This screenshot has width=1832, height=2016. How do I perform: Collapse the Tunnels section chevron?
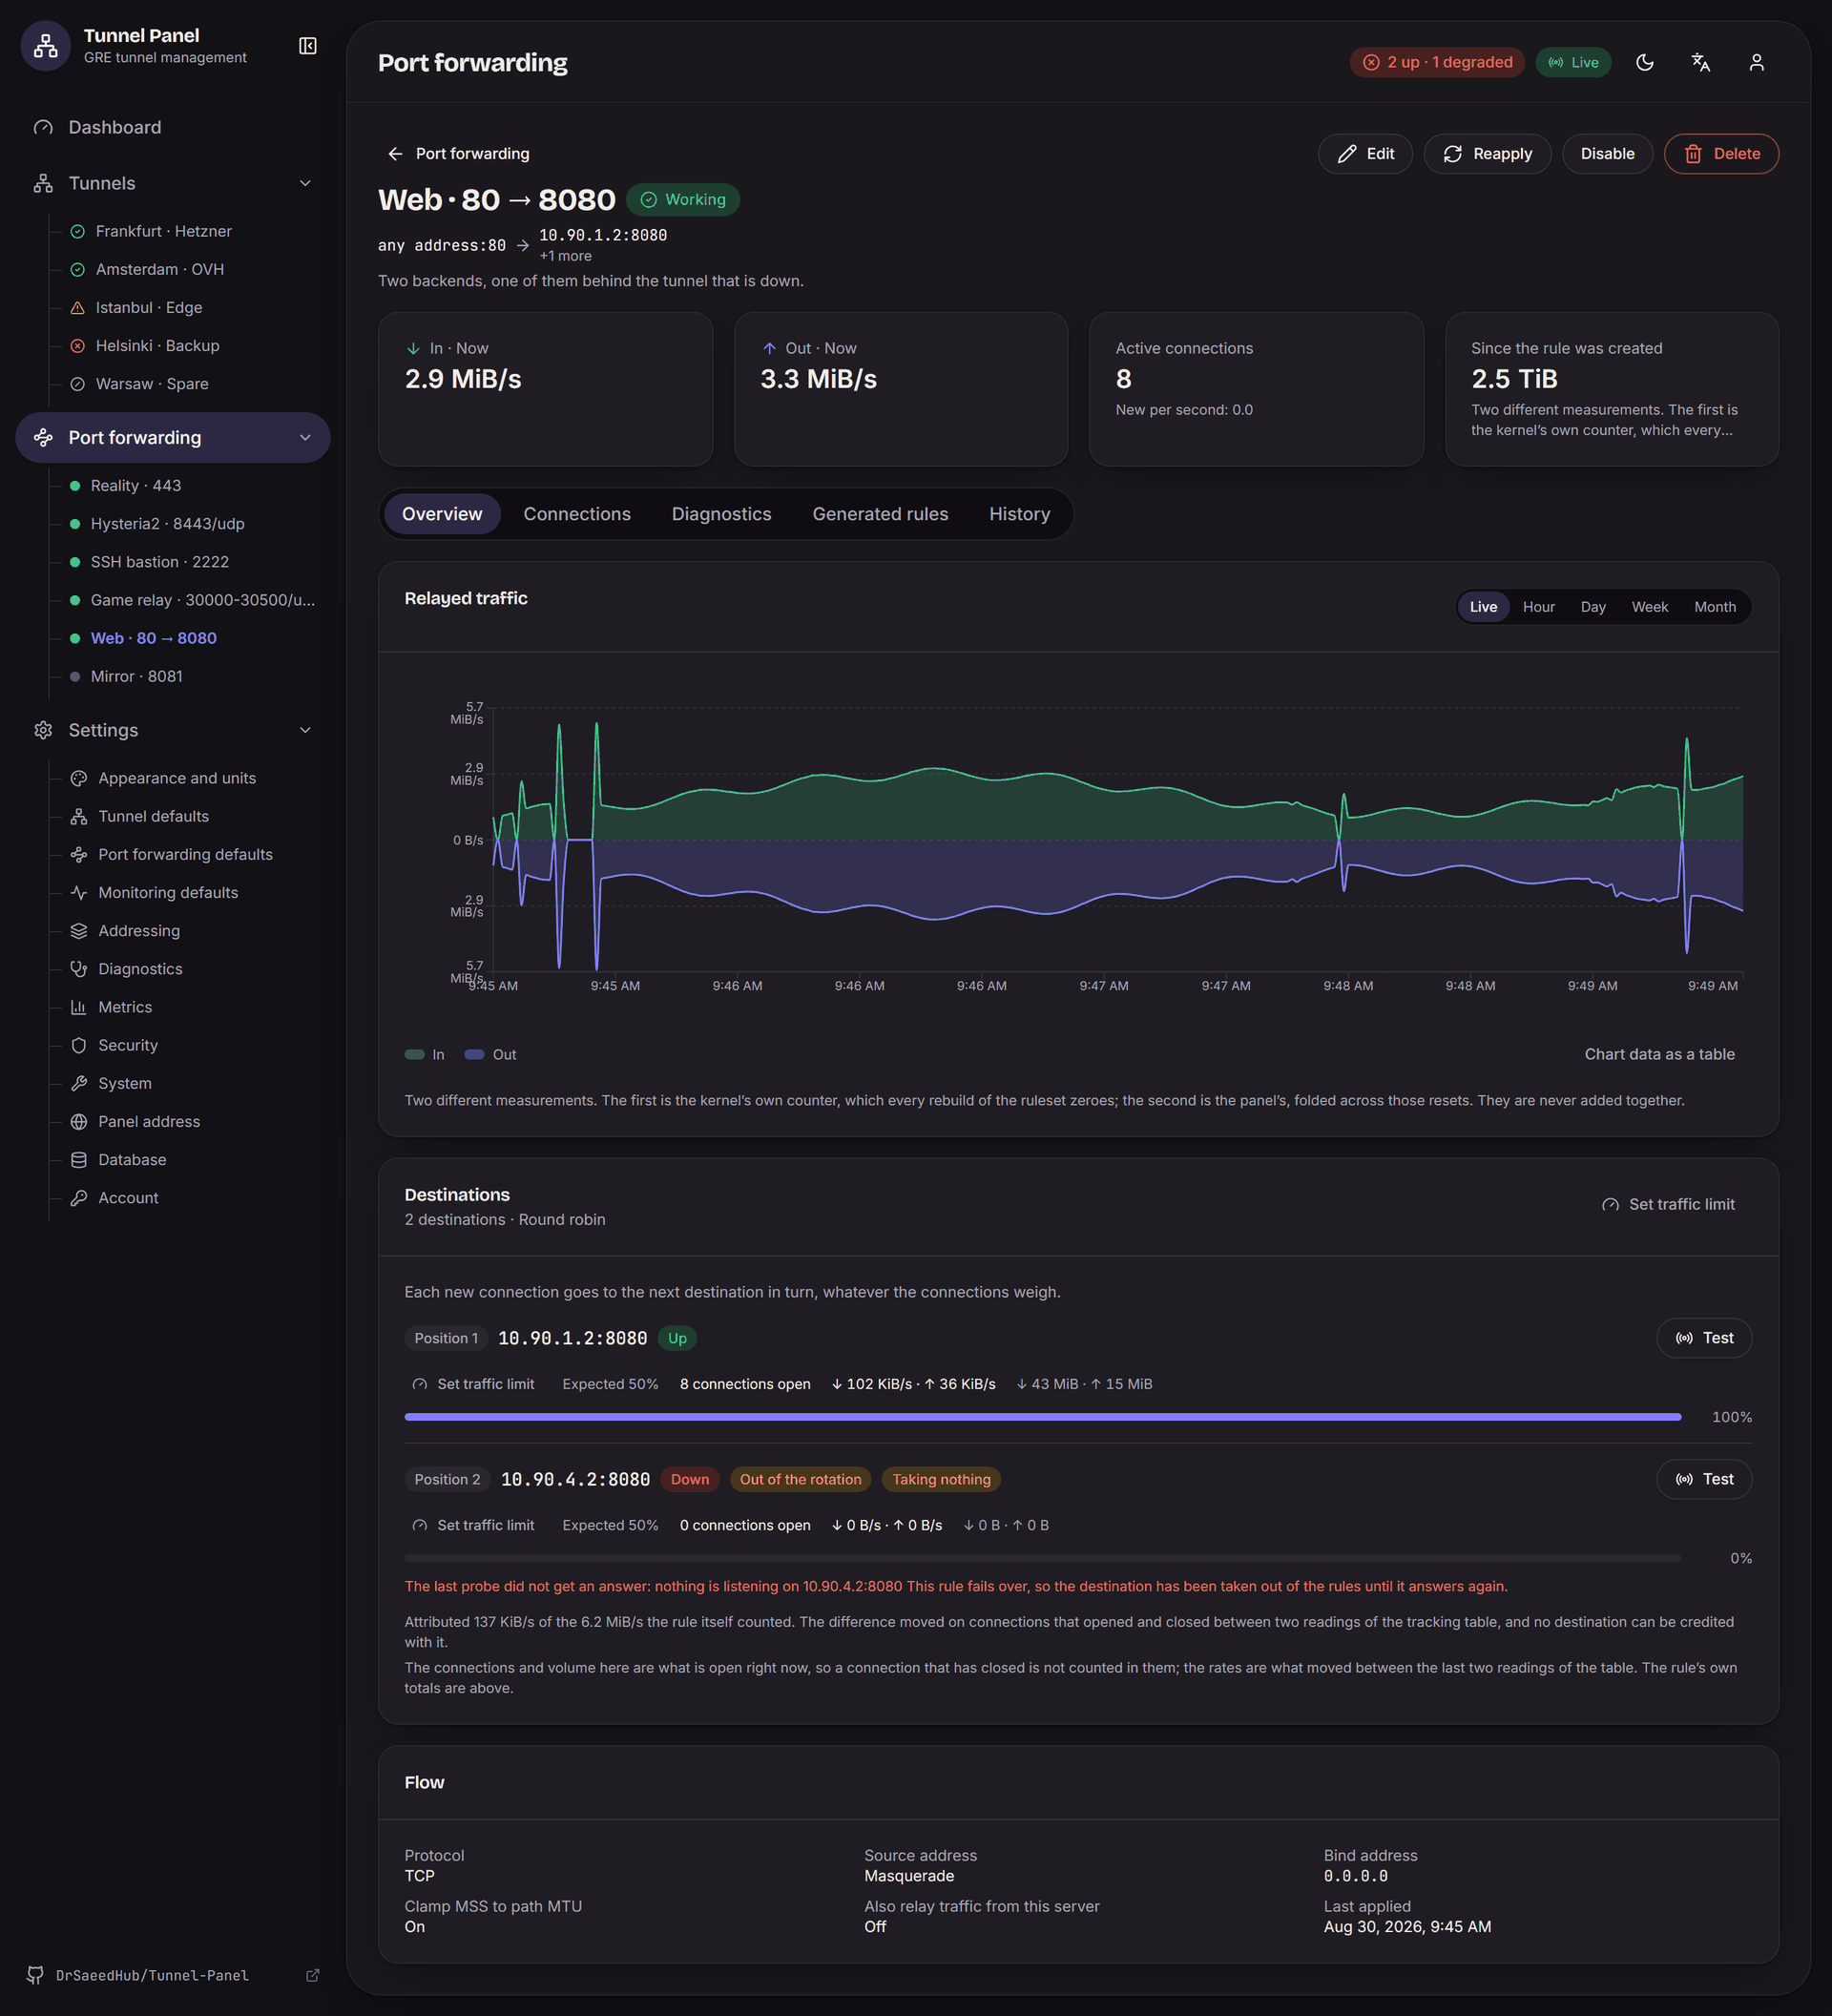point(305,183)
